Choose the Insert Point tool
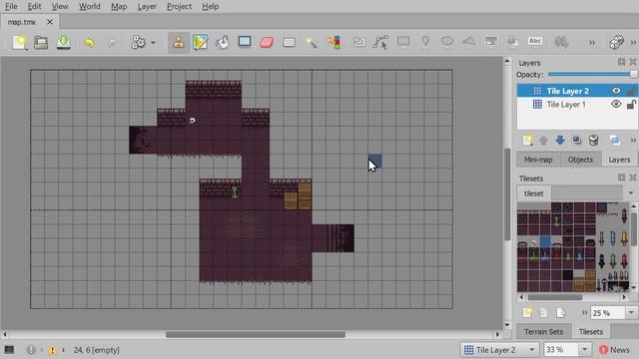Screen dimensions: 639x359 (425, 42)
